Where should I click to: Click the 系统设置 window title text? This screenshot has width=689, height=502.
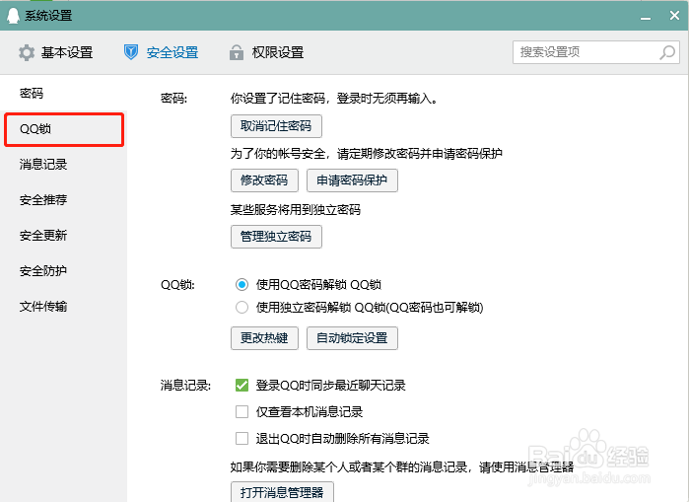click(48, 16)
